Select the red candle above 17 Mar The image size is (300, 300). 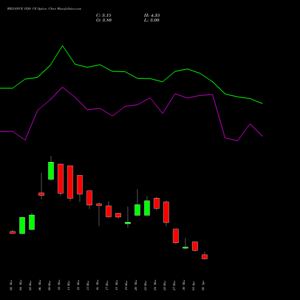[x=109, y=211]
